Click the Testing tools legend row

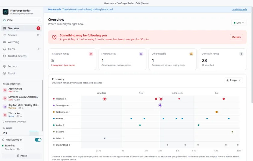click(x=62, y=112)
